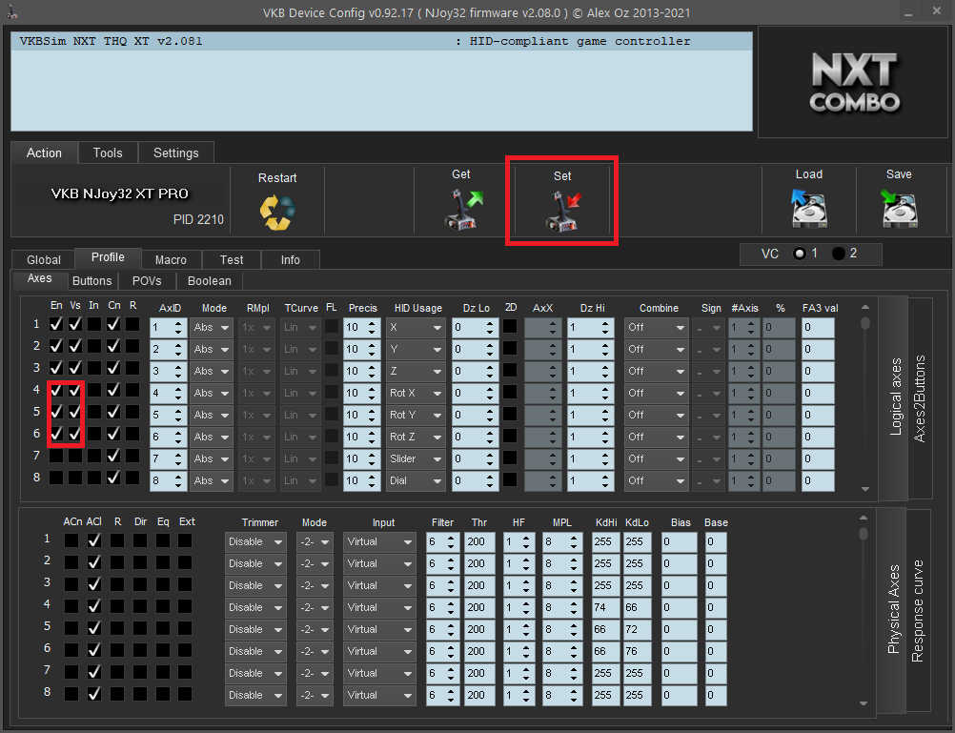Toggle Vs checkbox for logical axis 6
The height and width of the screenshot is (733, 955).
click(75, 434)
